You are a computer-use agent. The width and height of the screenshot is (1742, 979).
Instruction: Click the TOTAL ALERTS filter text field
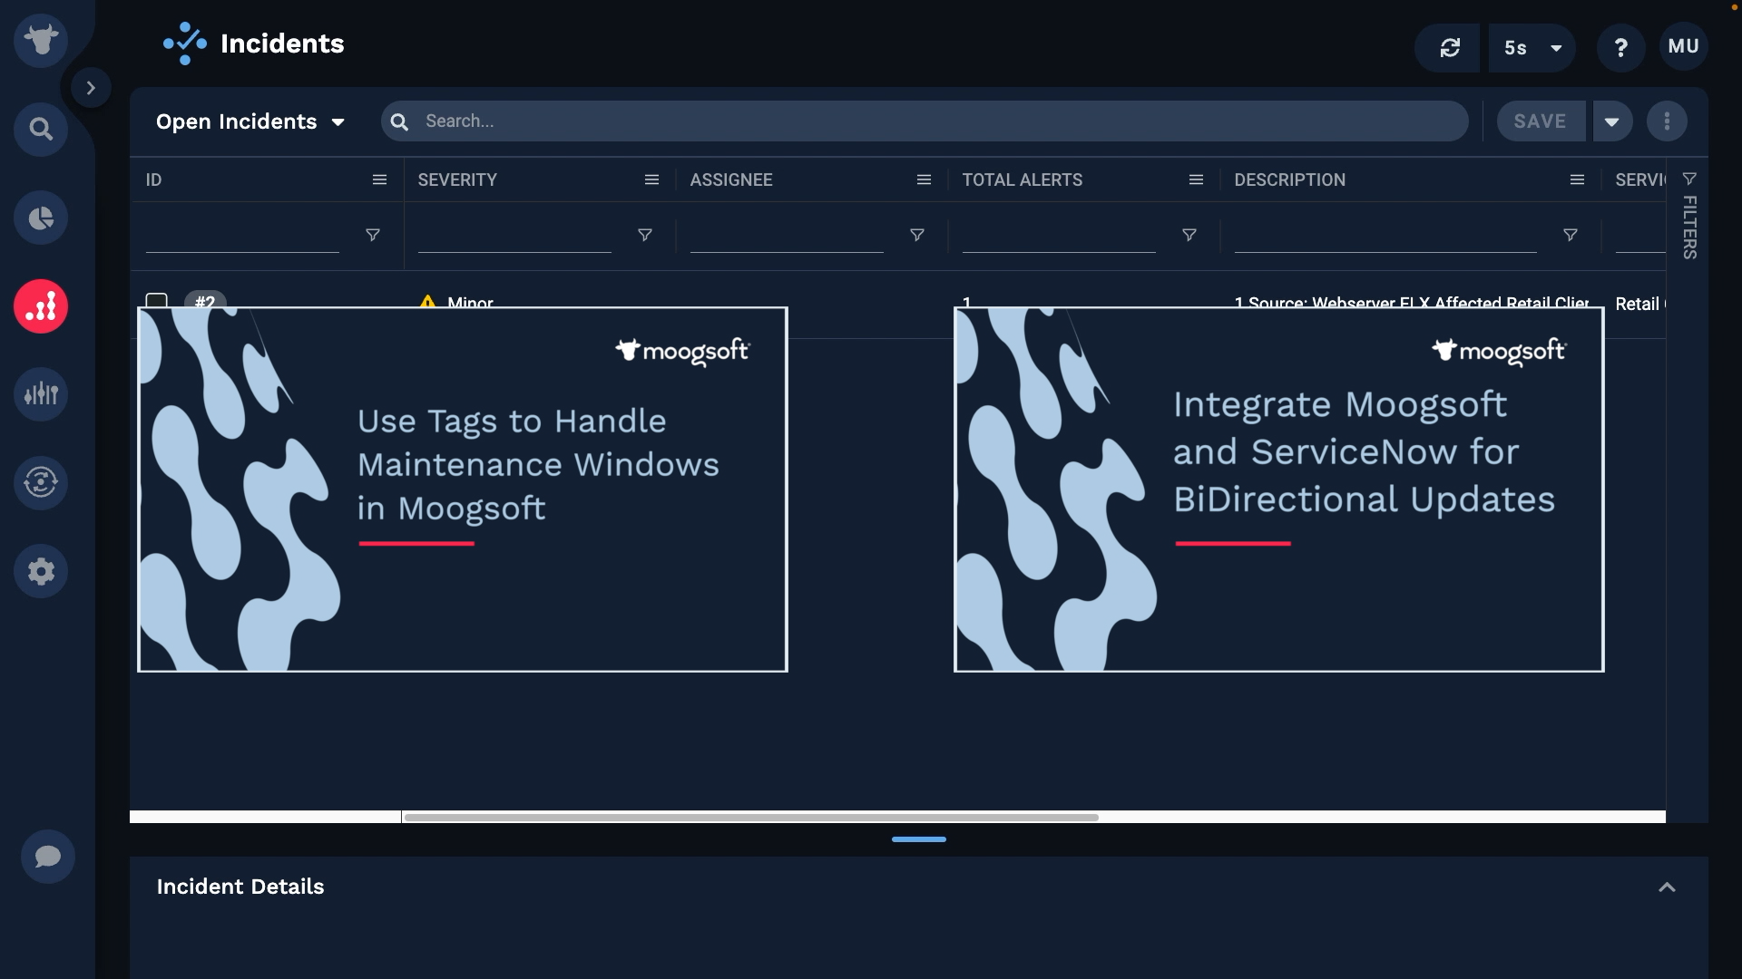coord(1059,236)
